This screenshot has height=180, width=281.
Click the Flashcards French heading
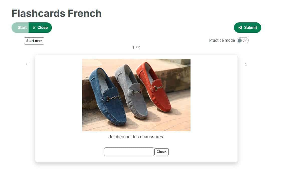(x=57, y=14)
